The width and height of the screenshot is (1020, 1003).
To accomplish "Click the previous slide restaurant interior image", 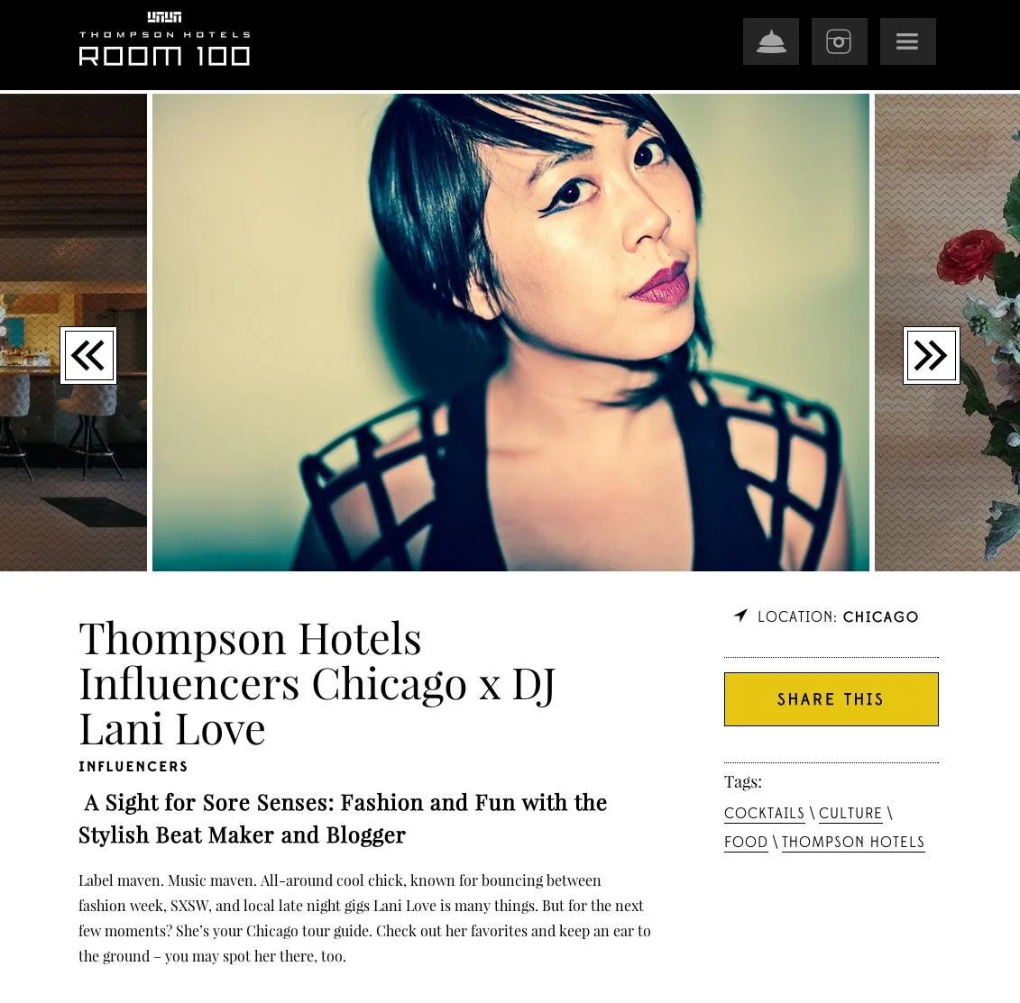I will click(x=74, y=333).
